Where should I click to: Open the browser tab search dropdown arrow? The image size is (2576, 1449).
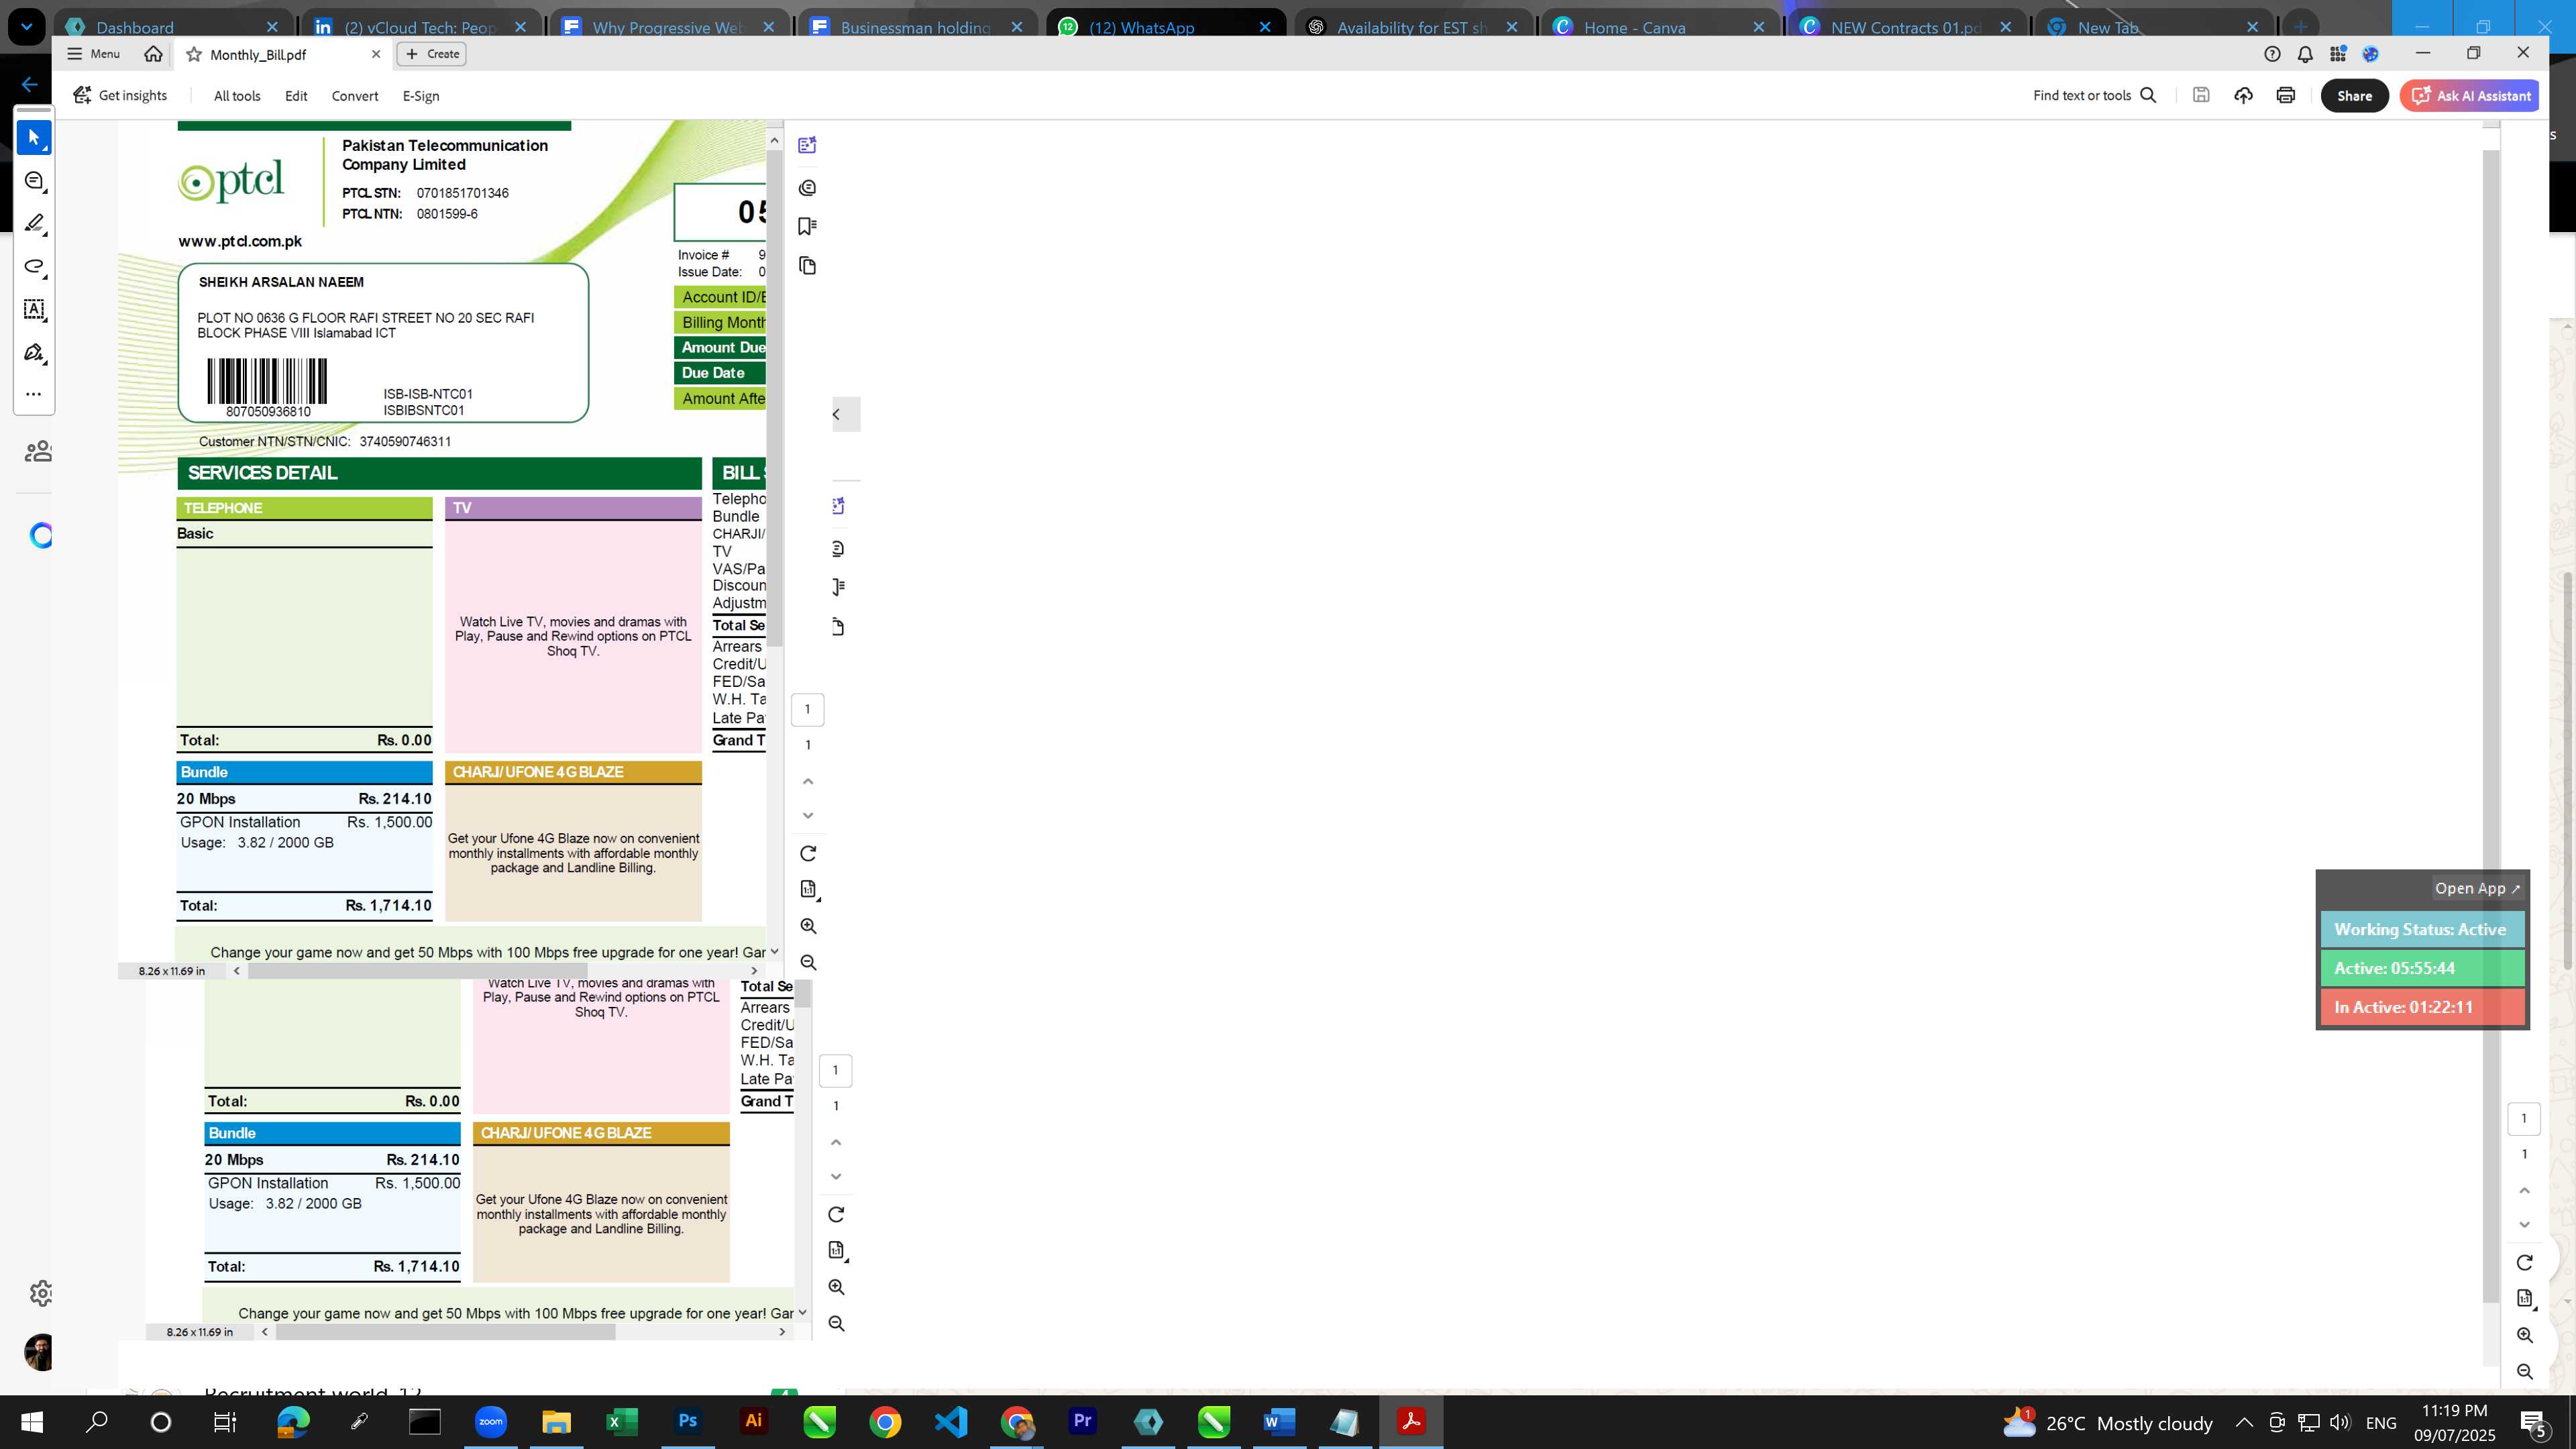26,27
